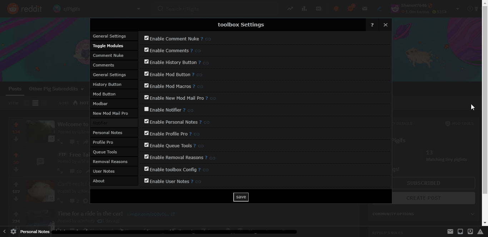Uncheck Enable Comment Nuke
Viewport: 488px width, 237px height.
(146, 38)
